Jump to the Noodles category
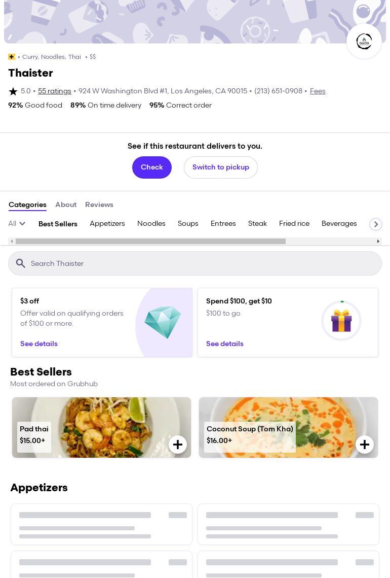This screenshot has width=390, height=578. (x=151, y=224)
